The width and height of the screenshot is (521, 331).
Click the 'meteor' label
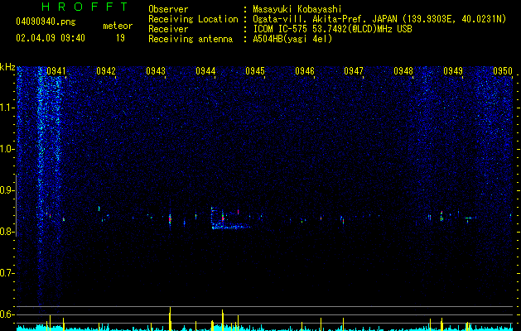point(118,26)
